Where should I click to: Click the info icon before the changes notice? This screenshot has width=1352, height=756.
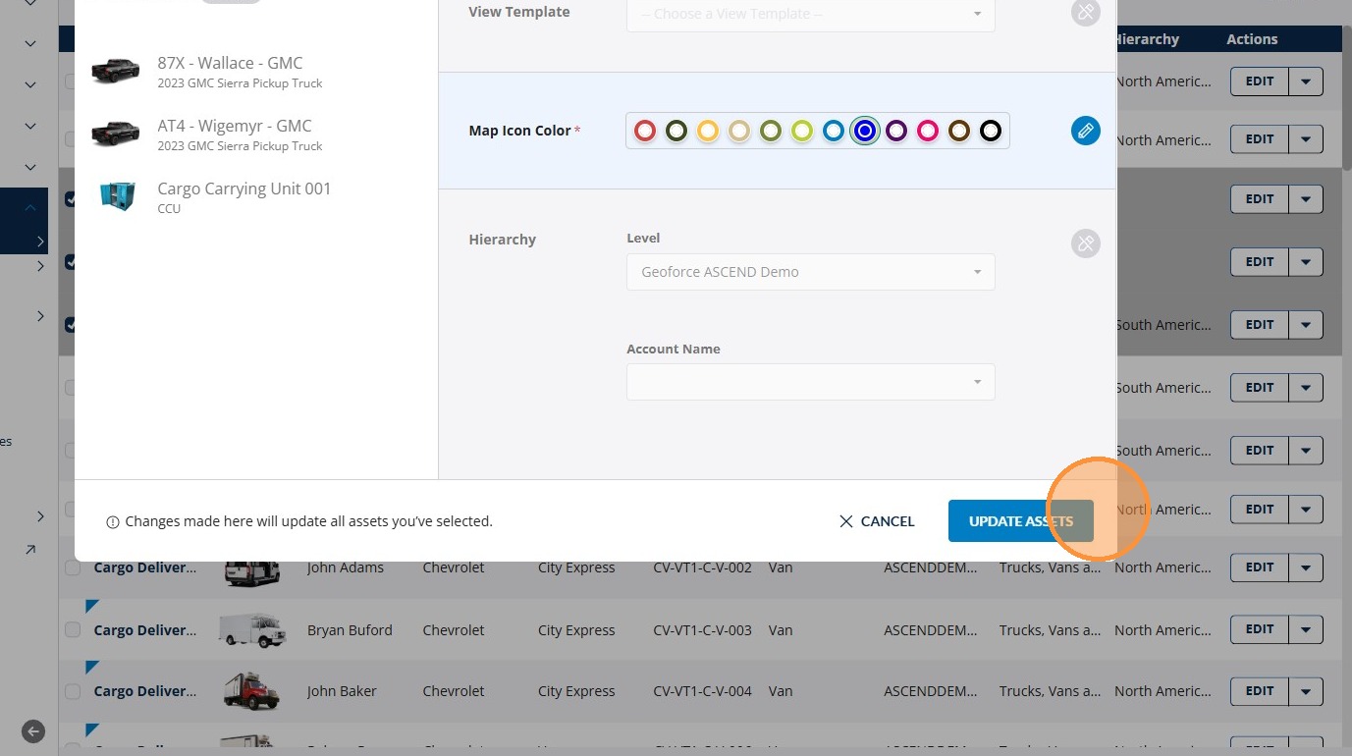point(113,522)
